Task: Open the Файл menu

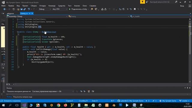Action: (3, 6)
